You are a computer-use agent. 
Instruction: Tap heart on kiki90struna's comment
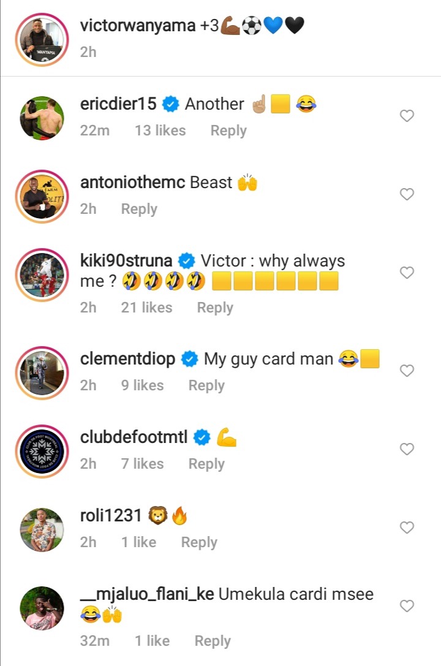coord(407,272)
